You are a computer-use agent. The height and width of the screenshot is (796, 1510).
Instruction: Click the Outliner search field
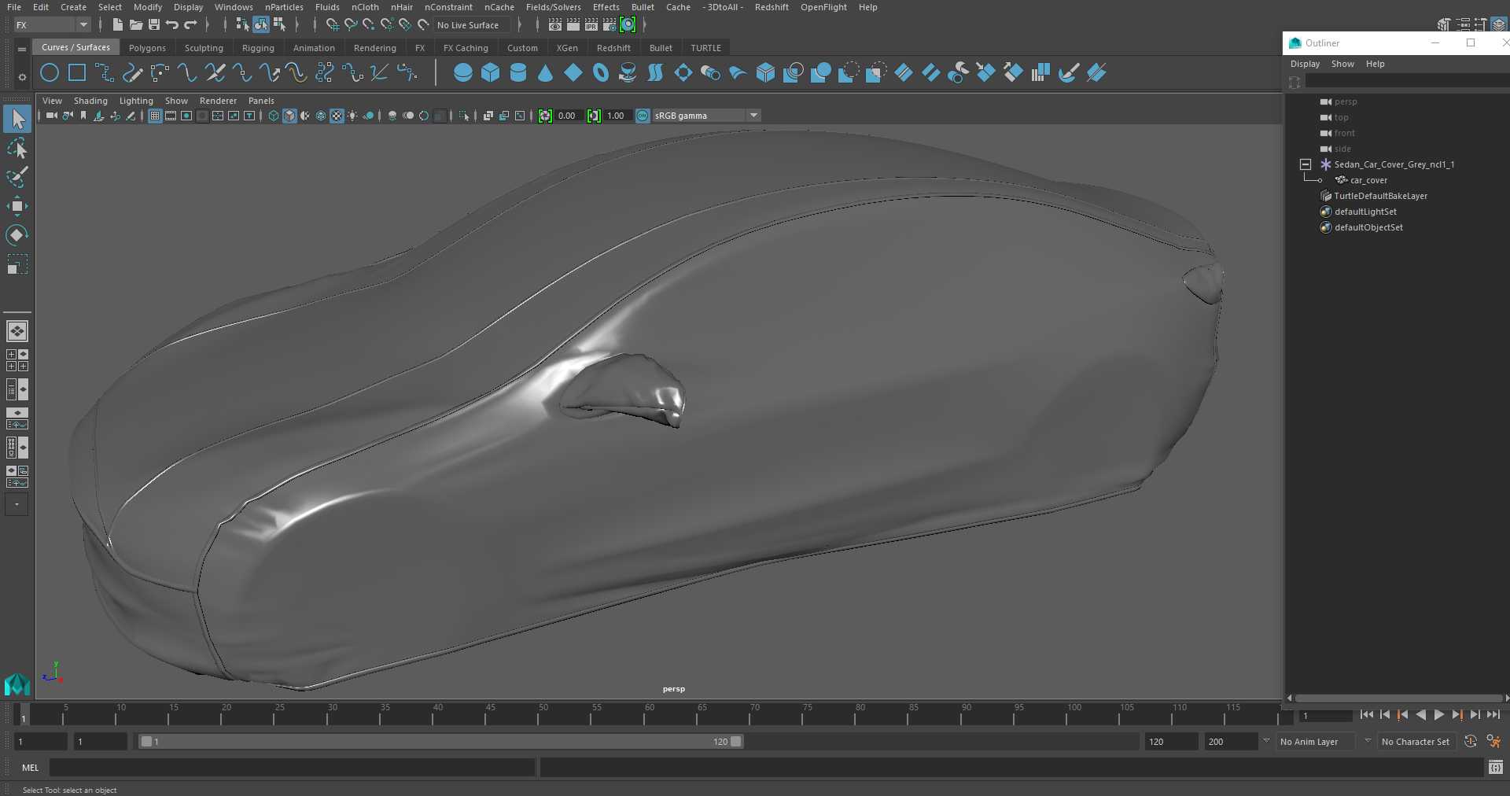(1406, 82)
